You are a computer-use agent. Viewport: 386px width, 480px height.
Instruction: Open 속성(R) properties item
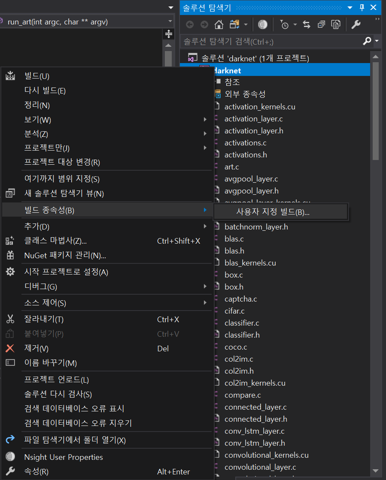click(x=107, y=471)
